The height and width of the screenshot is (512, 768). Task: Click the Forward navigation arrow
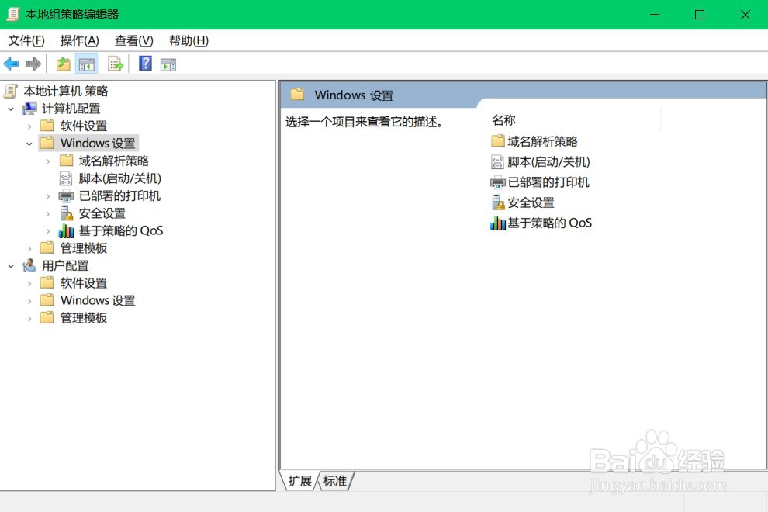pos(33,64)
